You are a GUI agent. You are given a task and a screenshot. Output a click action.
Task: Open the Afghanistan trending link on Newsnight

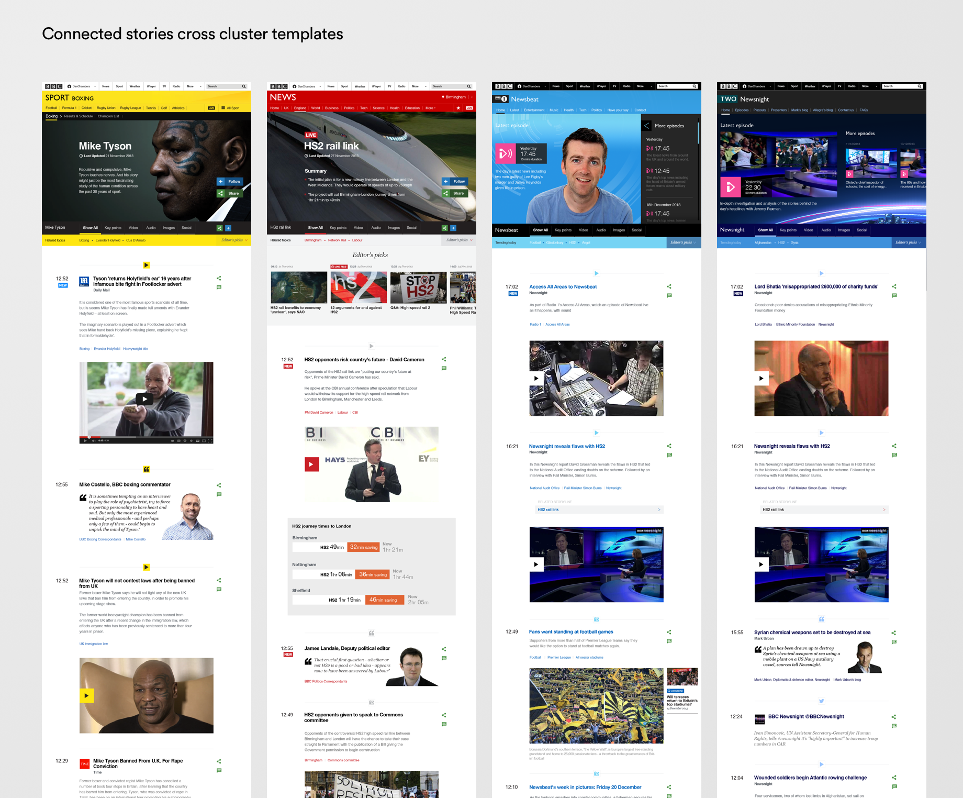coord(763,242)
